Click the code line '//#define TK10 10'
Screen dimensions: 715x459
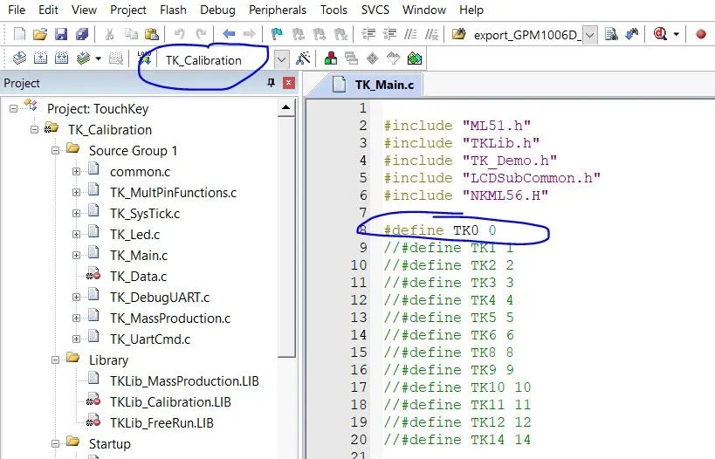tap(457, 387)
